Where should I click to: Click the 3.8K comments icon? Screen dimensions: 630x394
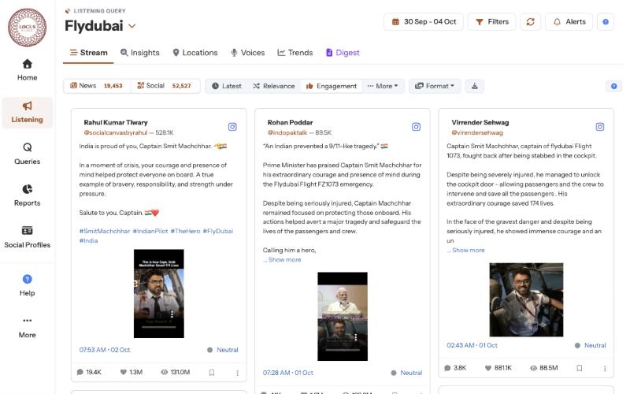pos(447,368)
